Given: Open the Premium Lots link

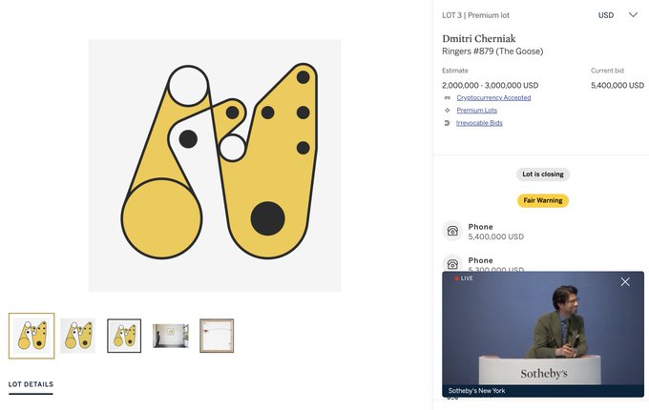Looking at the screenshot, I should tap(477, 111).
